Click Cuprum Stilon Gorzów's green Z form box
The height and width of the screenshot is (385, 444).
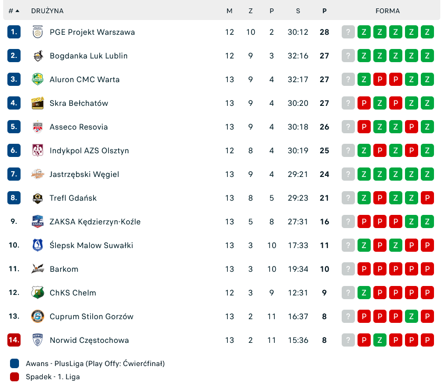(x=411, y=317)
